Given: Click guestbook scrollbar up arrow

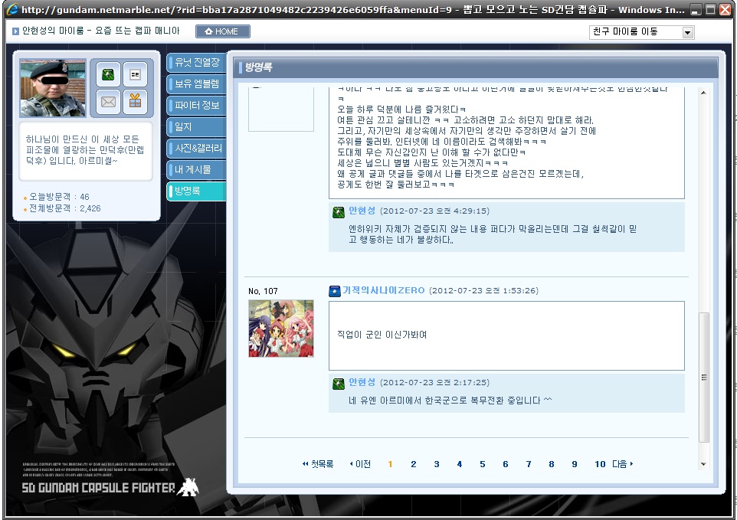Looking at the screenshot, I should pyautogui.click(x=703, y=93).
